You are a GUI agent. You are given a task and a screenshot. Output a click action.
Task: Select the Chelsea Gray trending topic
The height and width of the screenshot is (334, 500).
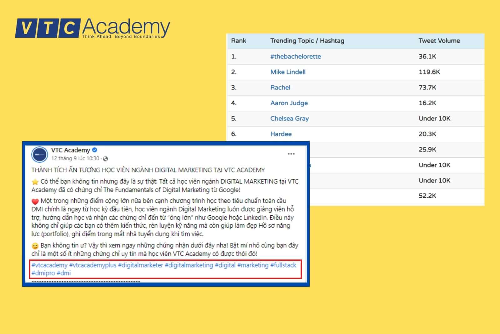click(x=289, y=119)
